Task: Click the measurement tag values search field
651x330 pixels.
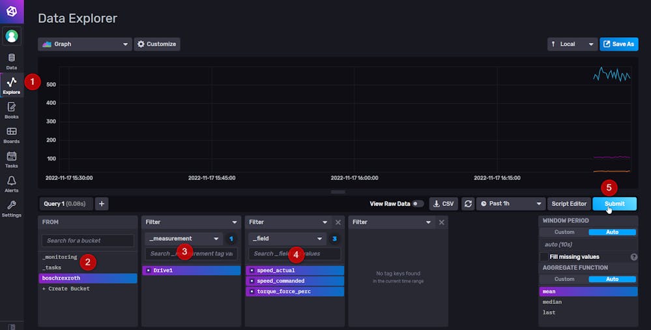Action: pos(191,254)
